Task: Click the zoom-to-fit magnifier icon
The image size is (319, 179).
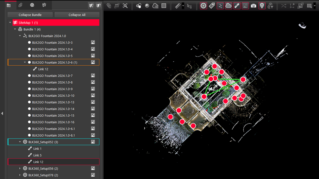Action: pos(125,6)
